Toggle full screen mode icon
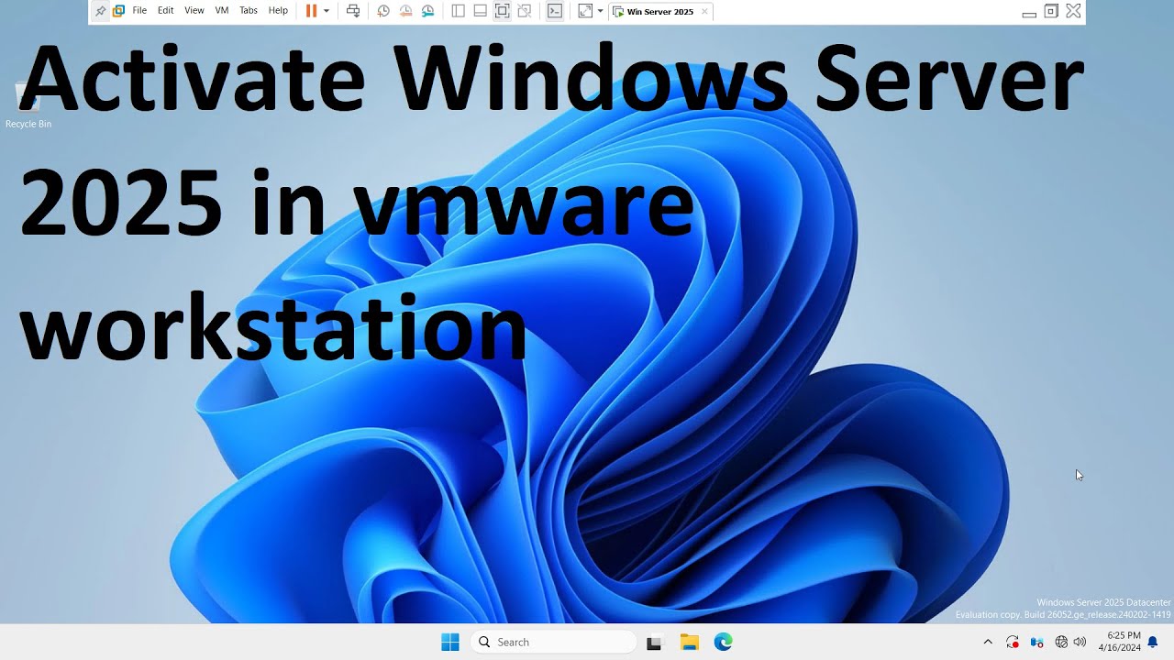This screenshot has height=660, width=1174. coord(502,11)
